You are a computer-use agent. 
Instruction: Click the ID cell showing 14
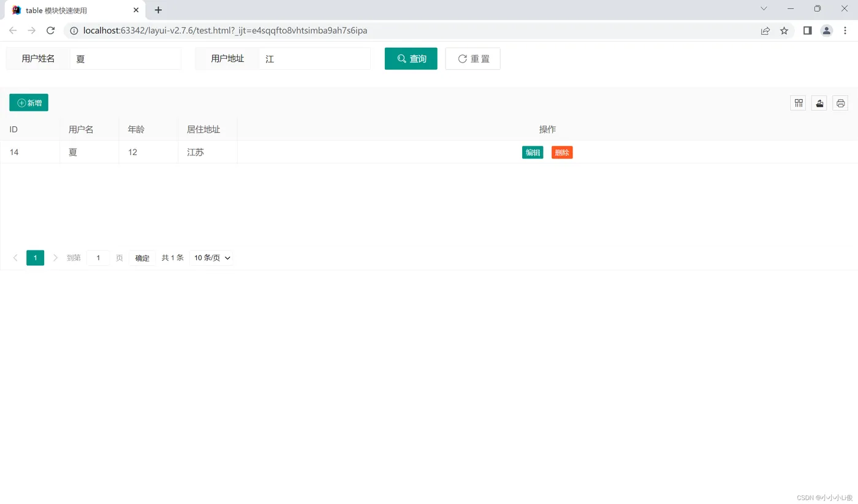click(30, 152)
